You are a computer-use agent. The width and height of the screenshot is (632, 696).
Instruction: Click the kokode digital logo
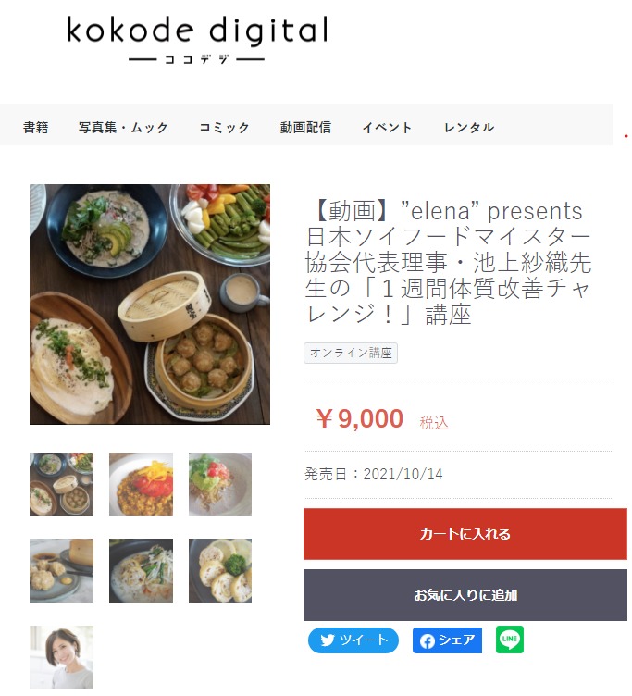pos(197,40)
